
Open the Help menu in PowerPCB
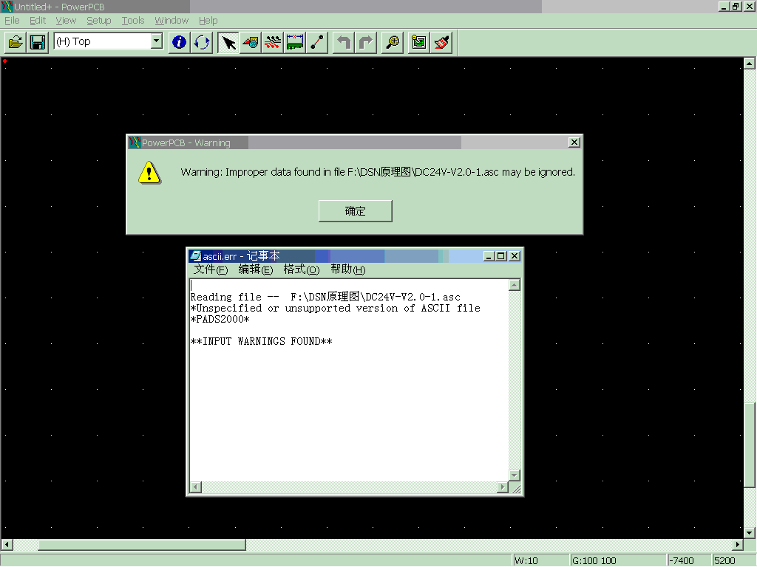coord(208,20)
